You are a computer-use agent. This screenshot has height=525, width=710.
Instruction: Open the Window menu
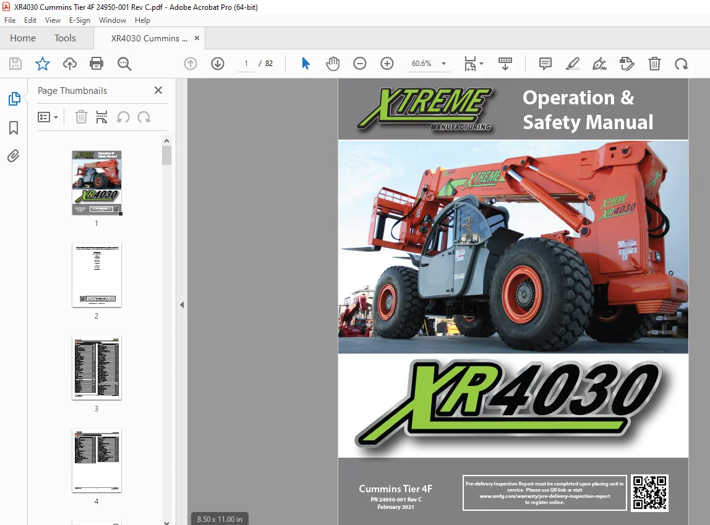(113, 20)
